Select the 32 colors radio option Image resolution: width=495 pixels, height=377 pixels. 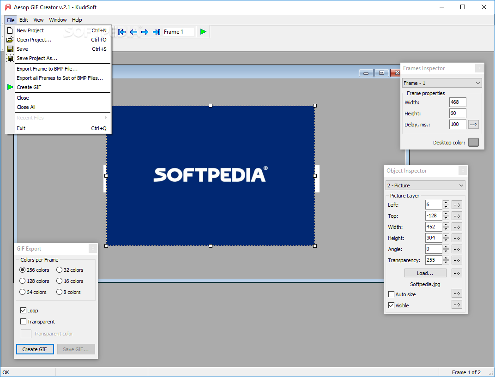point(60,270)
